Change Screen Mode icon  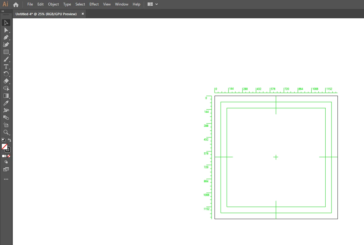pos(6,169)
